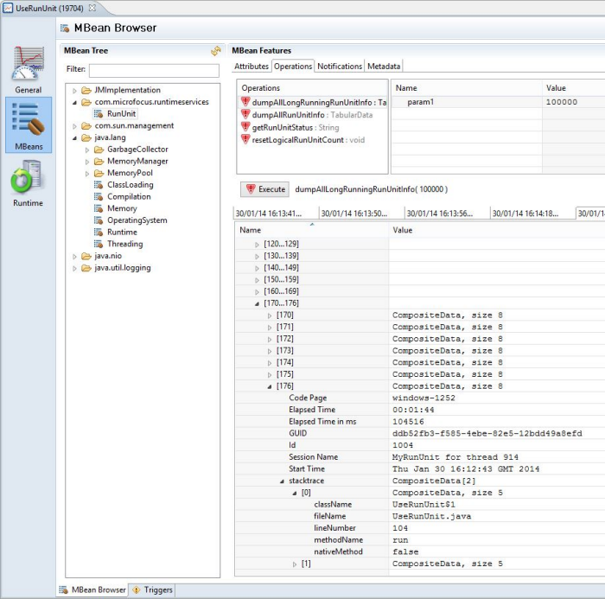Click the Execute button

coord(264,189)
